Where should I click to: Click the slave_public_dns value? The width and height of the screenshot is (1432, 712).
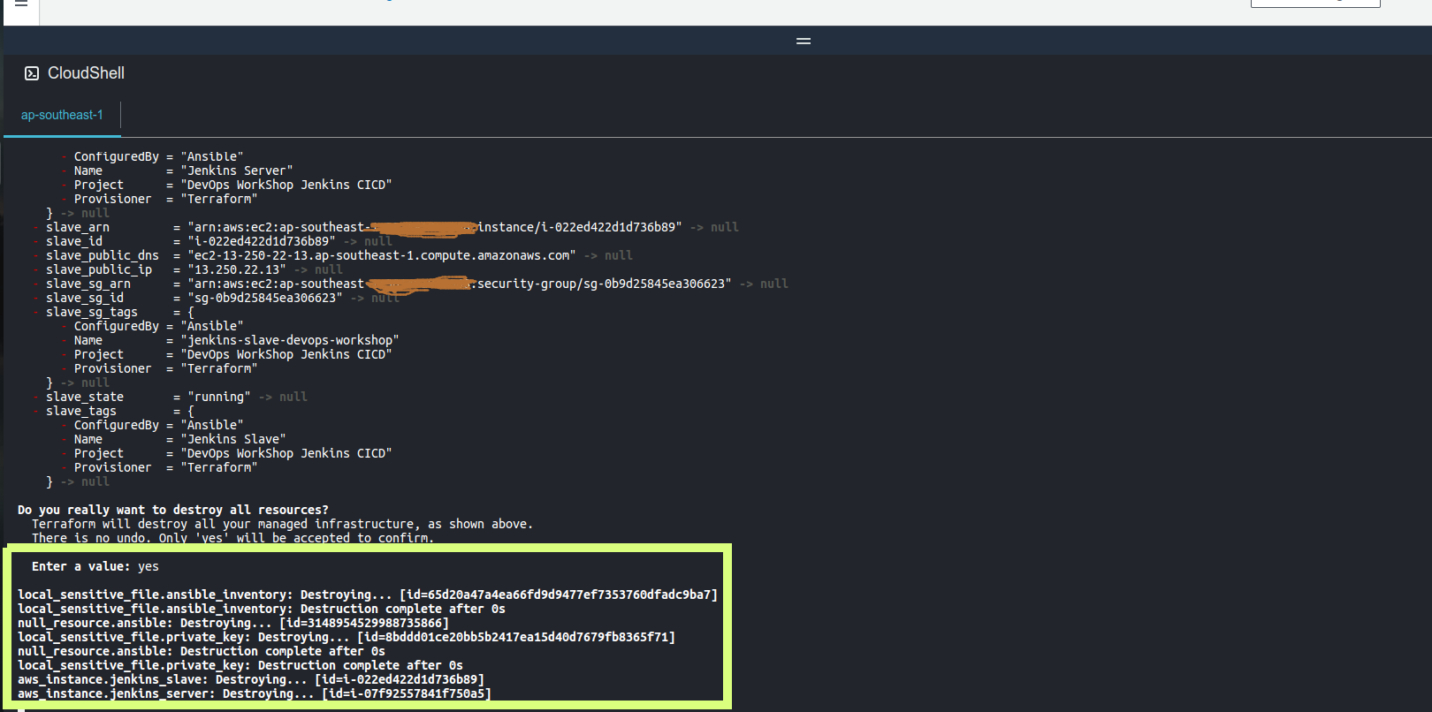[382, 255]
